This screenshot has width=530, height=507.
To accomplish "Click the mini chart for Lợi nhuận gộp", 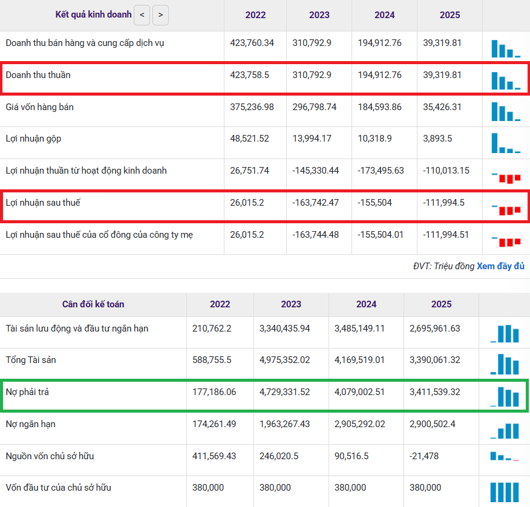I will (x=506, y=143).
